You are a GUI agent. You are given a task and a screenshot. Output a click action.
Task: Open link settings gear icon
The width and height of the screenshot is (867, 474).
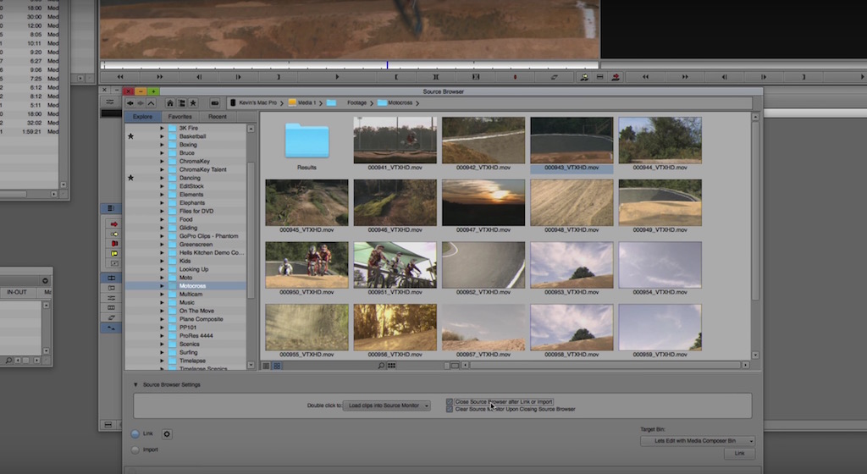(167, 433)
